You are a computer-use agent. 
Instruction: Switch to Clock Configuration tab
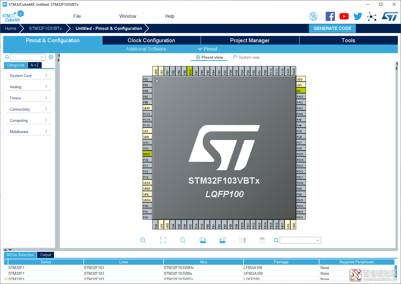click(x=151, y=40)
